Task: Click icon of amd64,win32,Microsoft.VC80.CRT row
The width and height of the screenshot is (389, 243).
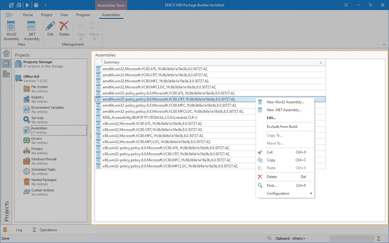Action: point(98,75)
